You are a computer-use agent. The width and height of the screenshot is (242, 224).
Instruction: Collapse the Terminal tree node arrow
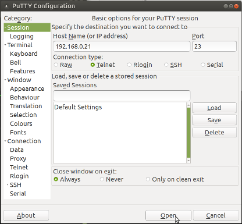click(5, 45)
